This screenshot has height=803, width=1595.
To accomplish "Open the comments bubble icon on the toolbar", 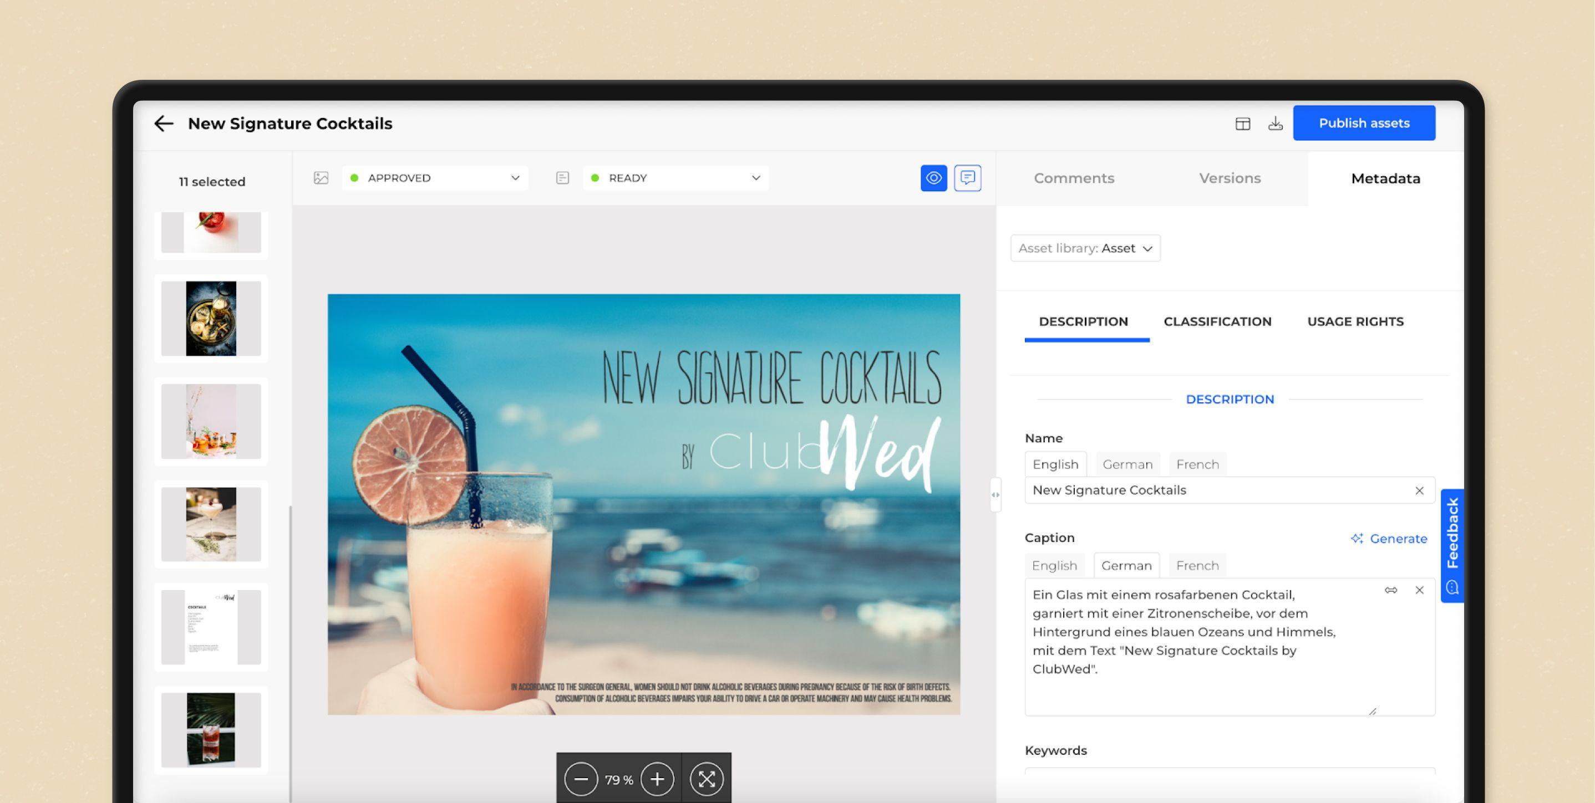I will click(x=968, y=178).
